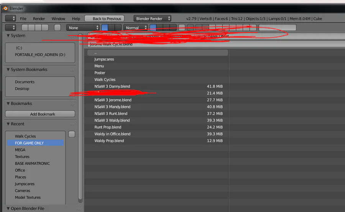Click Back to Previous button
The height and width of the screenshot is (212, 345).
(x=105, y=18)
